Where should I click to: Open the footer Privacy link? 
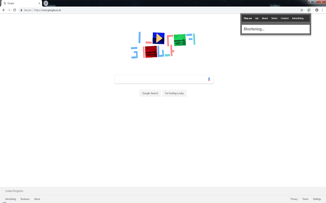[294, 199]
